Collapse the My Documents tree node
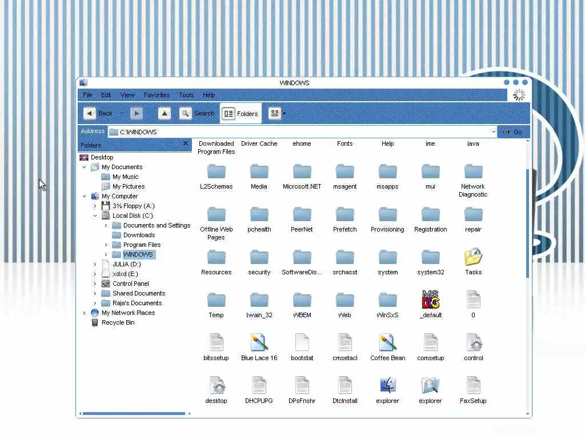Viewport: 585px width, 439px height. pyautogui.click(x=85, y=167)
